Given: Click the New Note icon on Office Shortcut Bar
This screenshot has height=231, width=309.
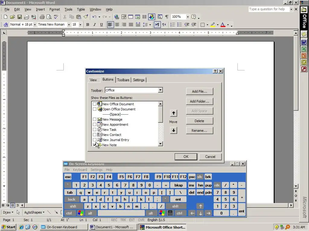Looking at the screenshot, I should coord(304,34).
